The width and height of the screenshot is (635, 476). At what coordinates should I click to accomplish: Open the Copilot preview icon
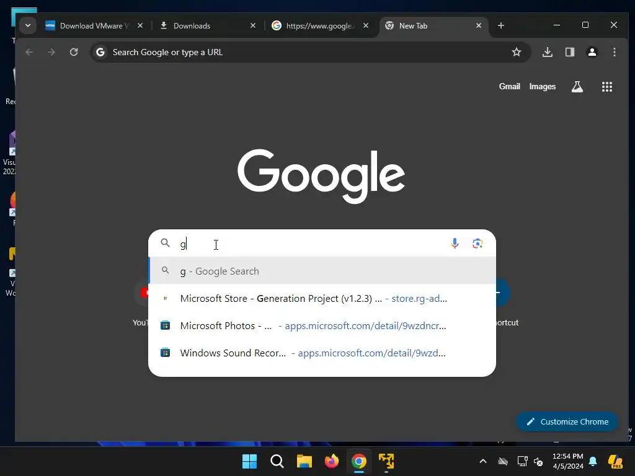(x=615, y=461)
